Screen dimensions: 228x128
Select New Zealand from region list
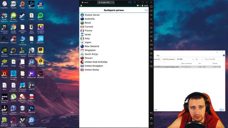click(114, 46)
